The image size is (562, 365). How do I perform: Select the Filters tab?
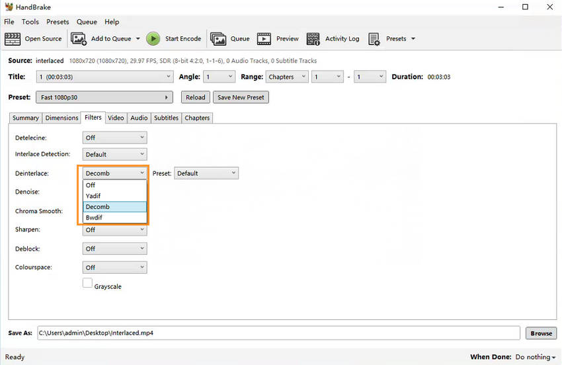pyautogui.click(x=93, y=117)
